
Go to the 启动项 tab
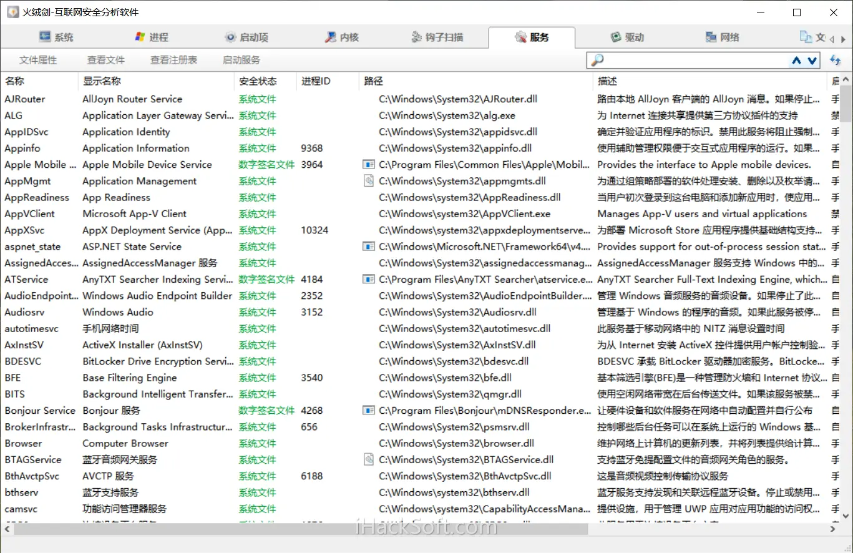pyautogui.click(x=246, y=37)
